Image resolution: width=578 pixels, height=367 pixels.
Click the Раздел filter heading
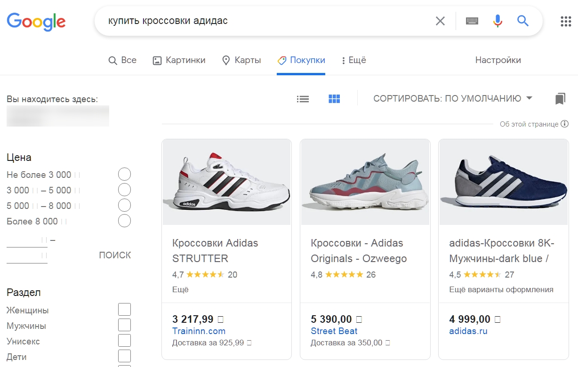(x=24, y=293)
